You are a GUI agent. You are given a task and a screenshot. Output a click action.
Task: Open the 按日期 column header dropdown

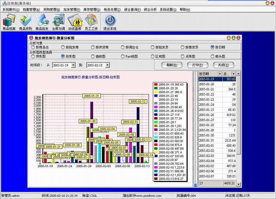click(220, 74)
